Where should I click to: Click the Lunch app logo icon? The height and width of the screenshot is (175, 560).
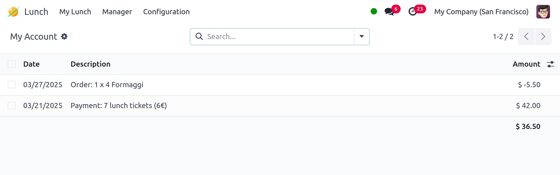tap(13, 12)
